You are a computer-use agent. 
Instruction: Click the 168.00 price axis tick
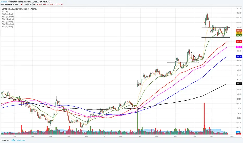[x=239, y=13]
